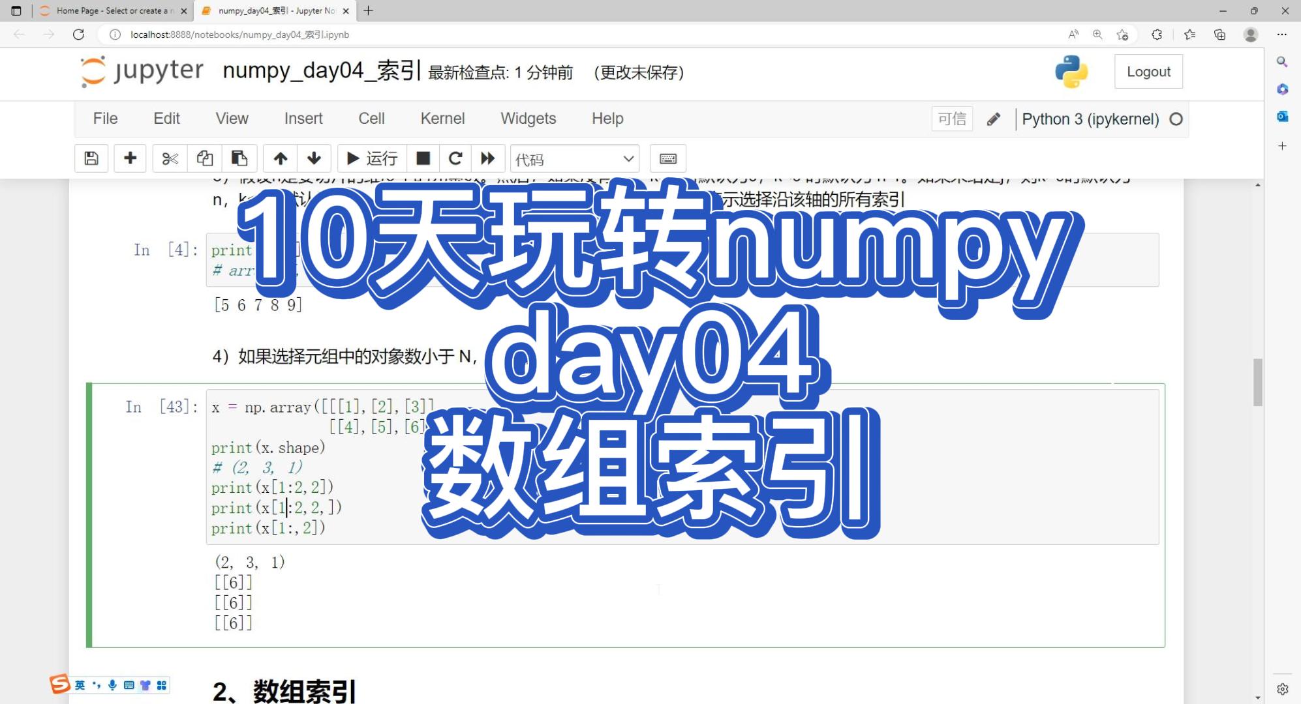This screenshot has height=704, width=1301.
Task: Move selected cell down arrow
Action: tap(314, 158)
